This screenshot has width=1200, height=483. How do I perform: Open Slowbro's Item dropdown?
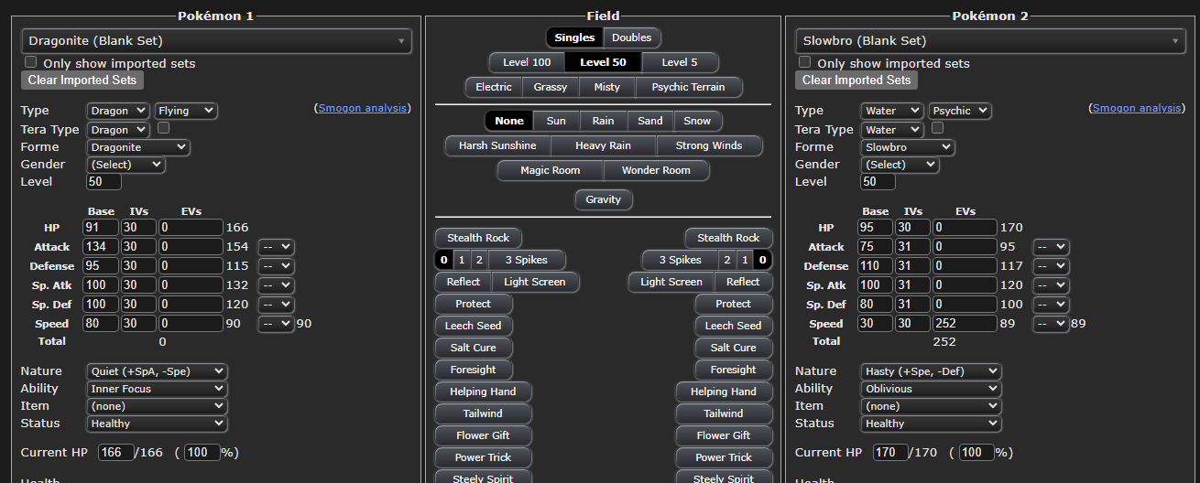coord(932,406)
